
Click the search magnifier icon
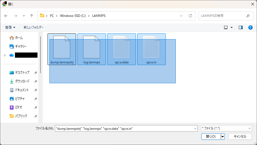(x=248, y=16)
